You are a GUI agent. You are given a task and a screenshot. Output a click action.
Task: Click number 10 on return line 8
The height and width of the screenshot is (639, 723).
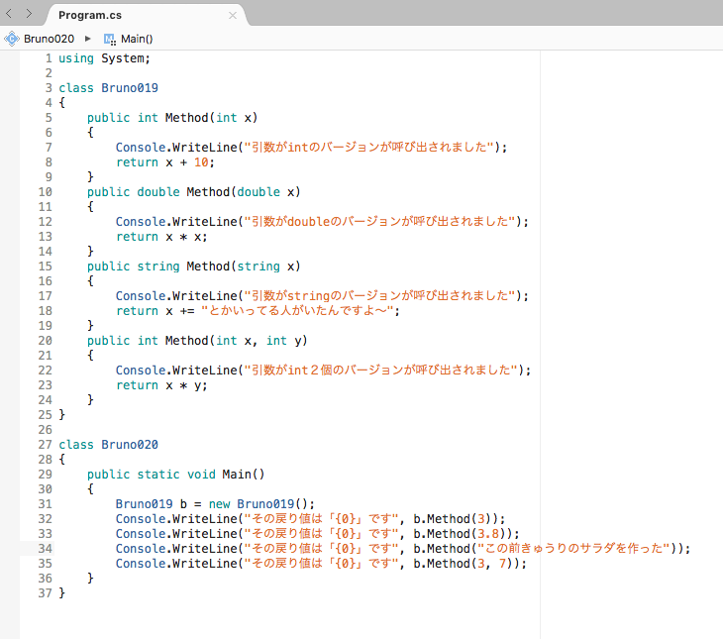point(201,162)
